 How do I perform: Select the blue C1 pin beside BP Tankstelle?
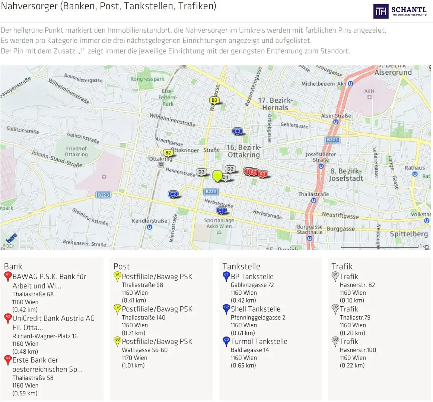[226, 277]
